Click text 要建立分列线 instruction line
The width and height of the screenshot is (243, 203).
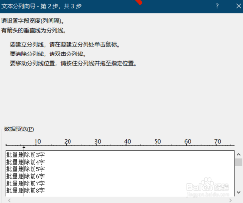(65, 44)
